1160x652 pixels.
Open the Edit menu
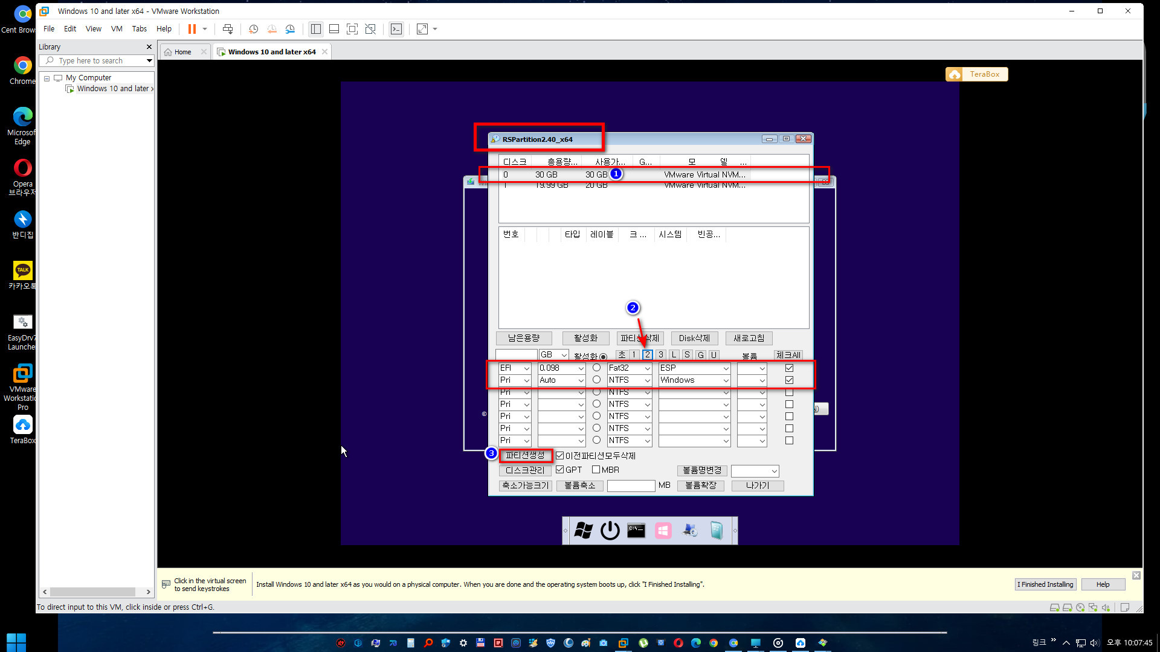point(70,28)
